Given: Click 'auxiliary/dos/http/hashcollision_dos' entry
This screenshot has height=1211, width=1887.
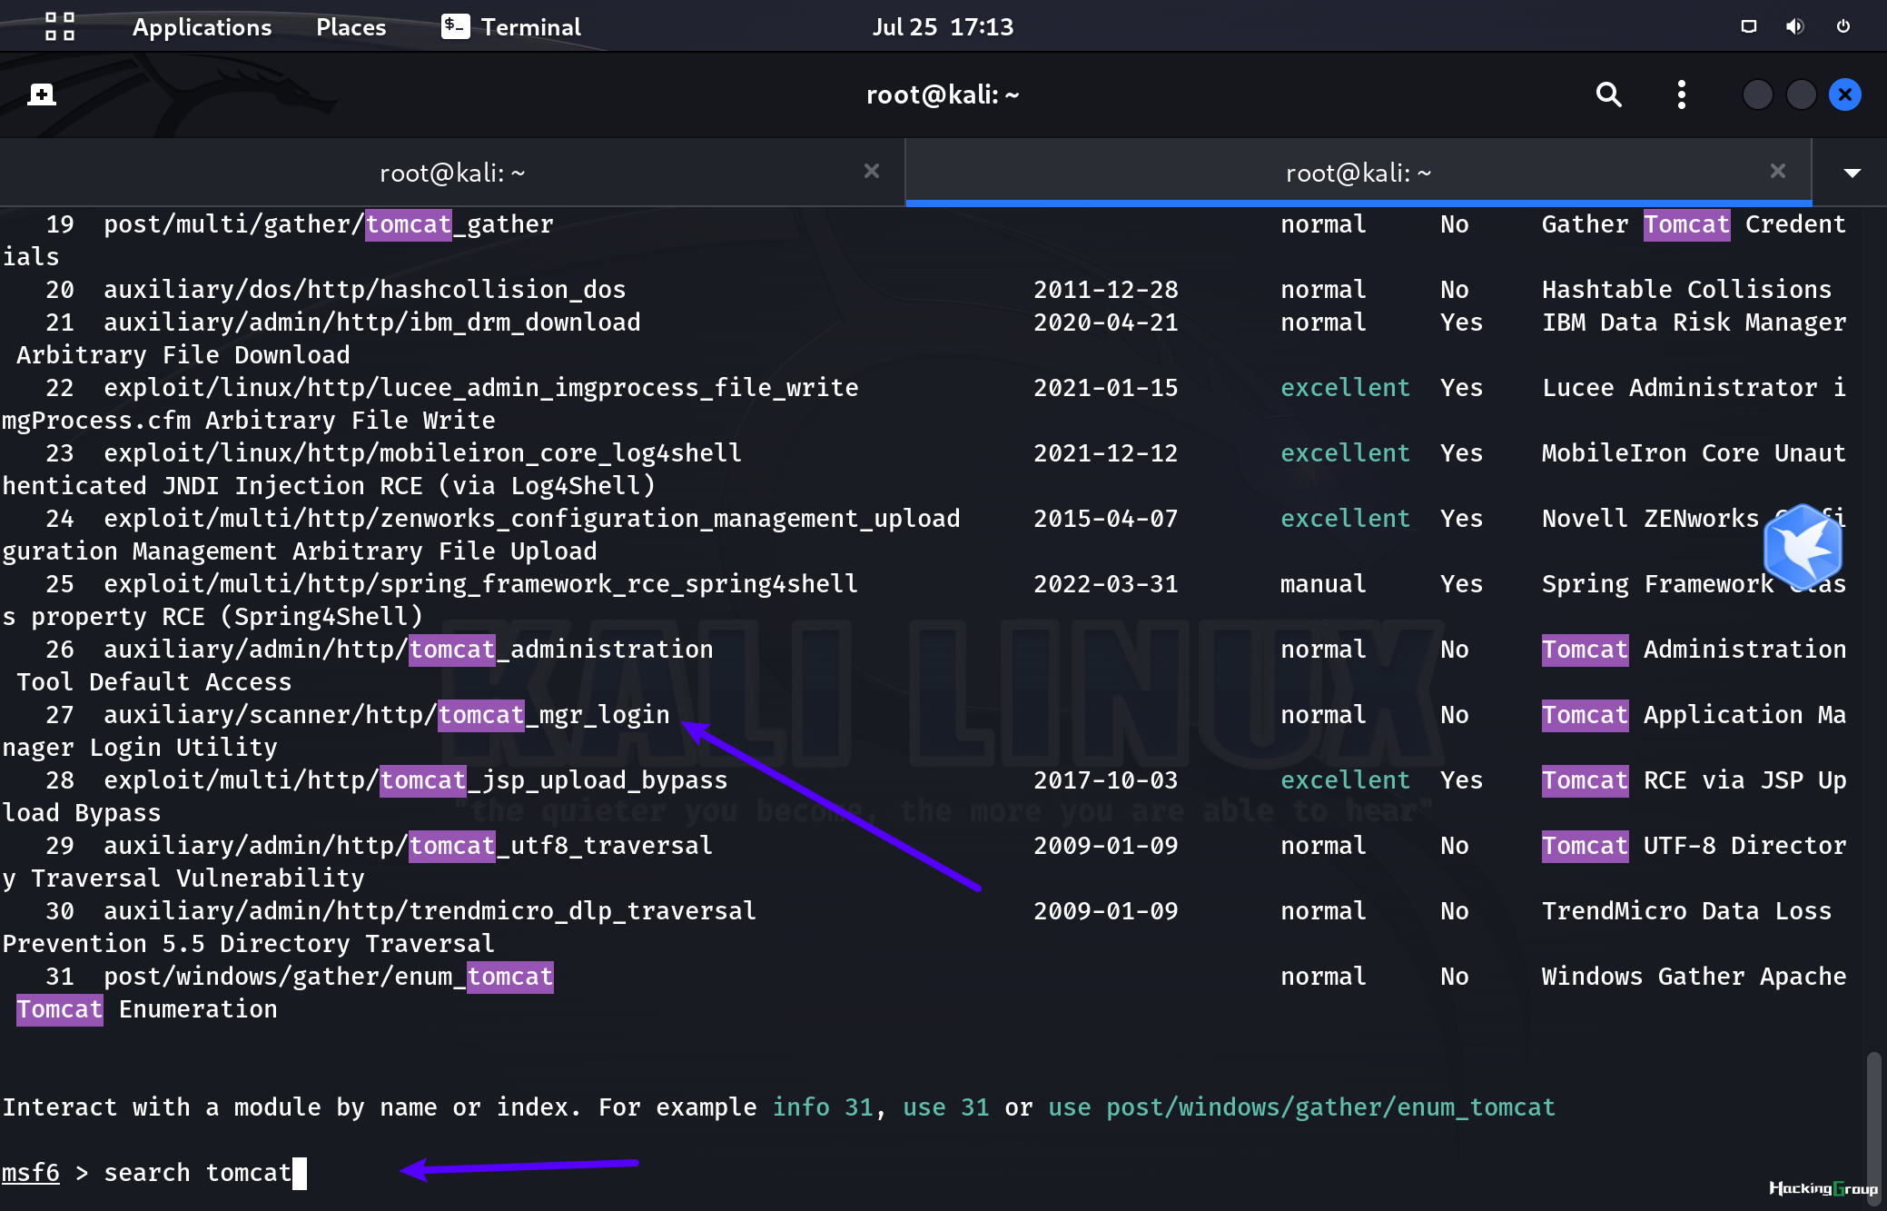Looking at the screenshot, I should pos(364,290).
